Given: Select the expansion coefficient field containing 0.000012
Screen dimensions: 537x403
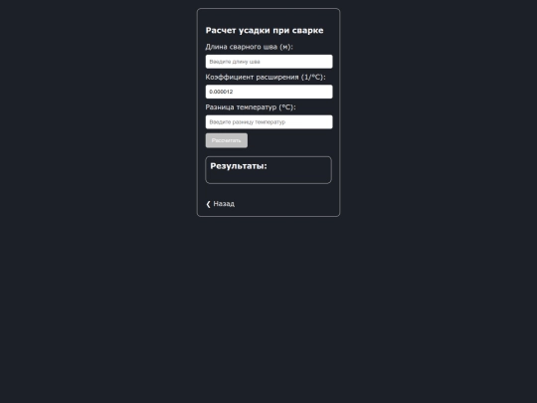Looking at the screenshot, I should pos(268,92).
